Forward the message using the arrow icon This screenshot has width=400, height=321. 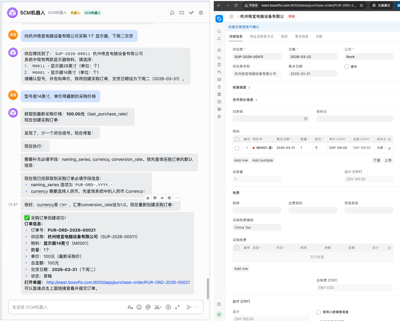pyautogui.click(x=162, y=198)
